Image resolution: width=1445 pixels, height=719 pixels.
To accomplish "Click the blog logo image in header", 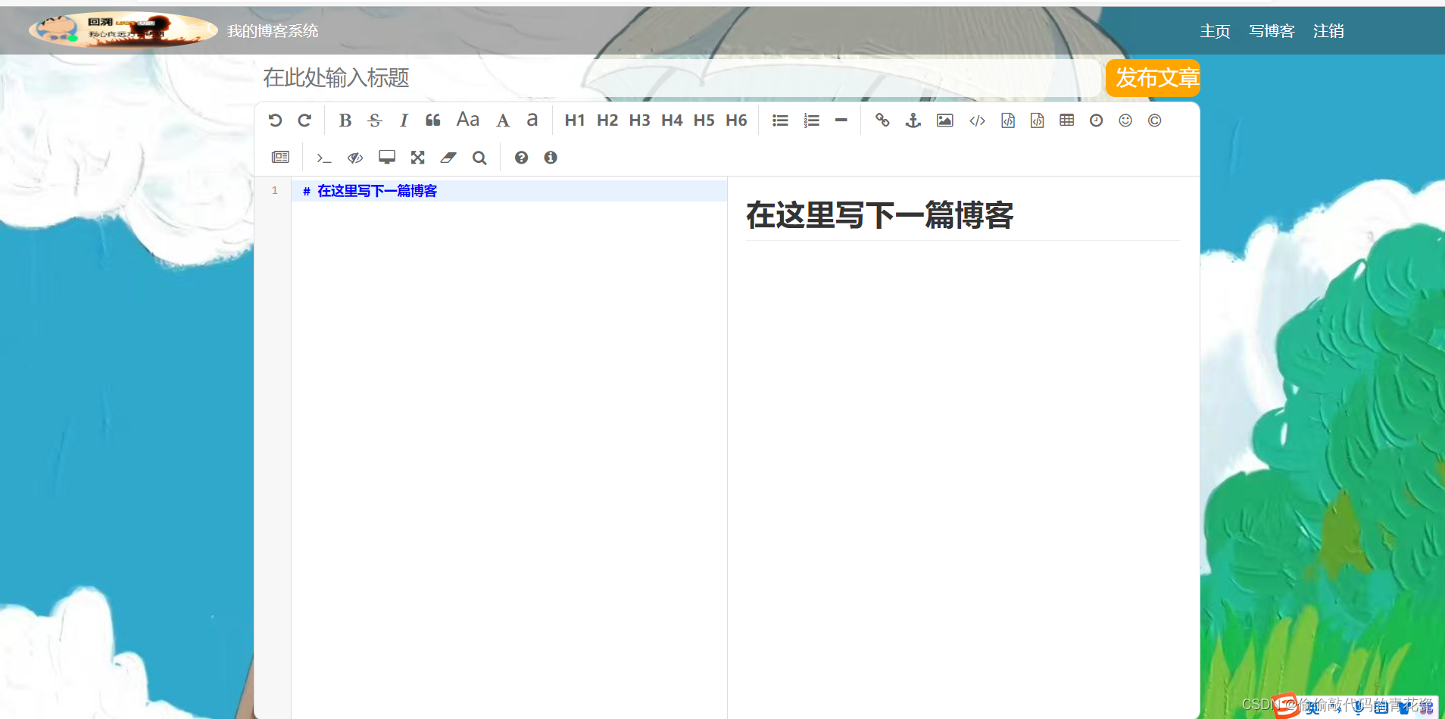I will [123, 30].
